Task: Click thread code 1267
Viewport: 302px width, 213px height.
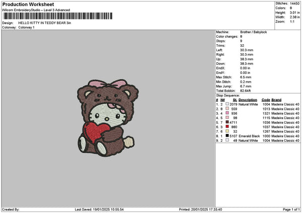Action: click(x=266, y=132)
